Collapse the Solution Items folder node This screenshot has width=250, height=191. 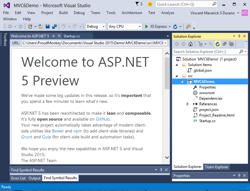177,65
